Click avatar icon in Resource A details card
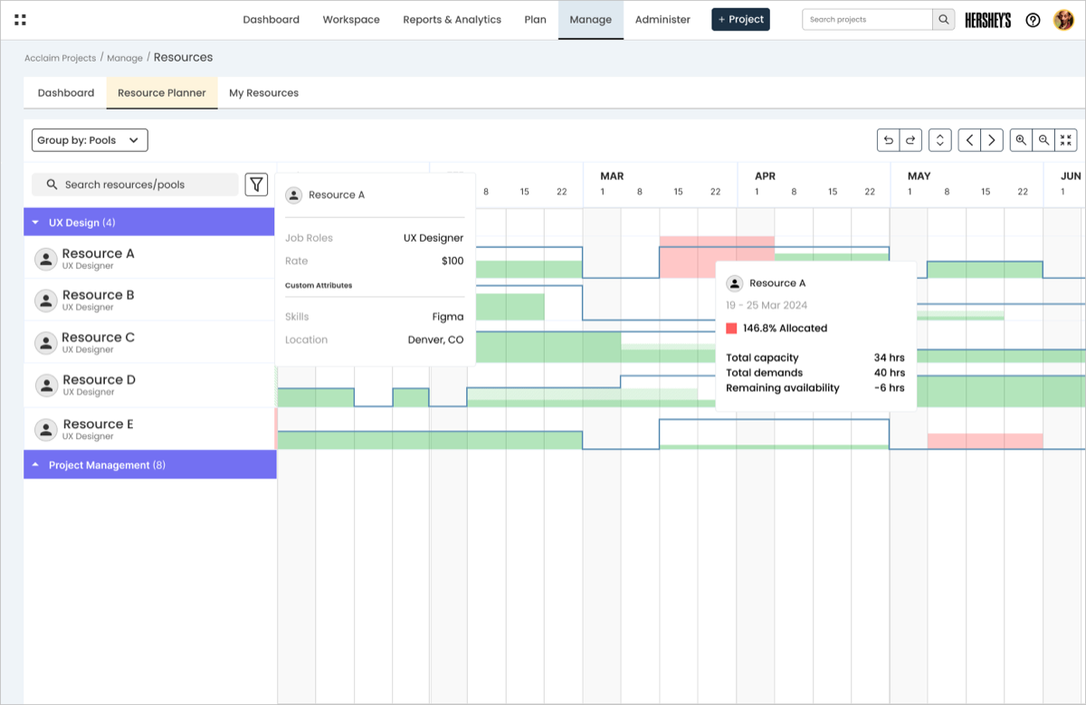The height and width of the screenshot is (705, 1086). coord(293,195)
